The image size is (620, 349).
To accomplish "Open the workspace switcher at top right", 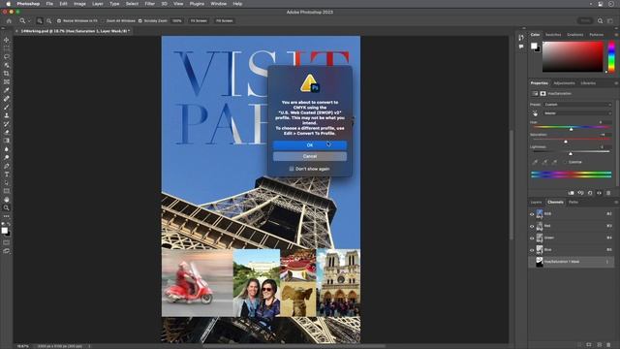I will pyautogui.click(x=610, y=21).
